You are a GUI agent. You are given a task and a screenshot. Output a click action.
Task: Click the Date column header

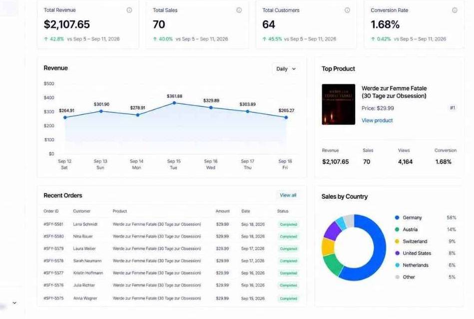pyautogui.click(x=245, y=211)
